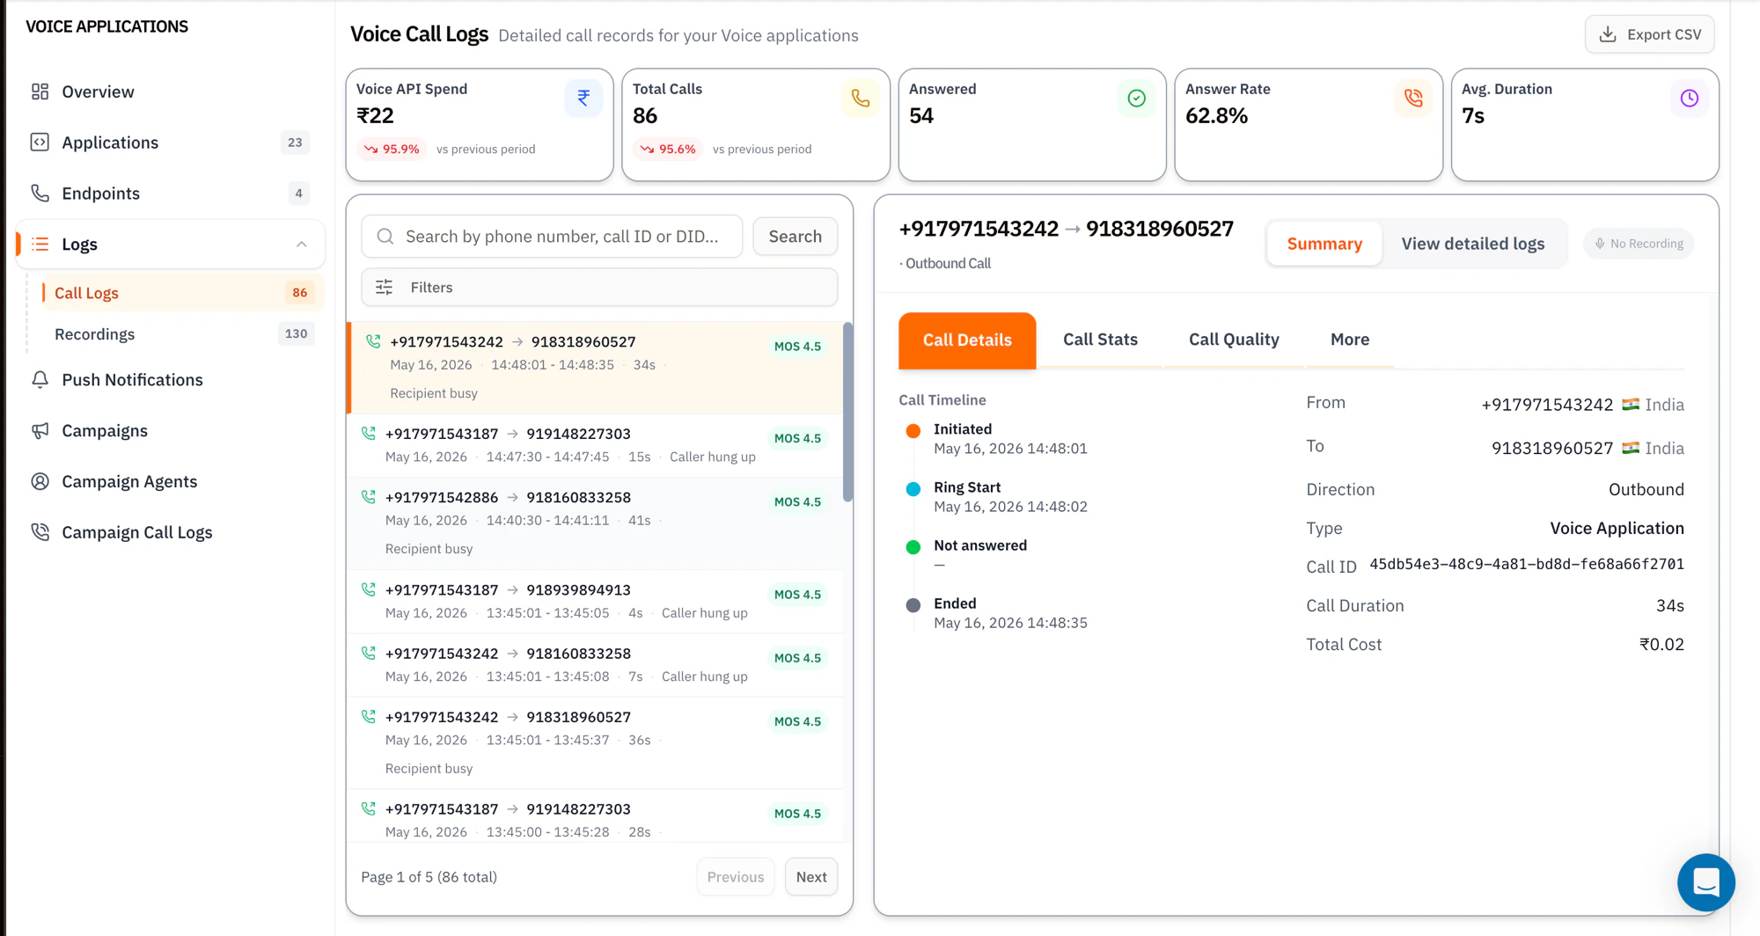The image size is (1760, 936).
Task: Click India flag next to To number
Action: pos(1631,448)
